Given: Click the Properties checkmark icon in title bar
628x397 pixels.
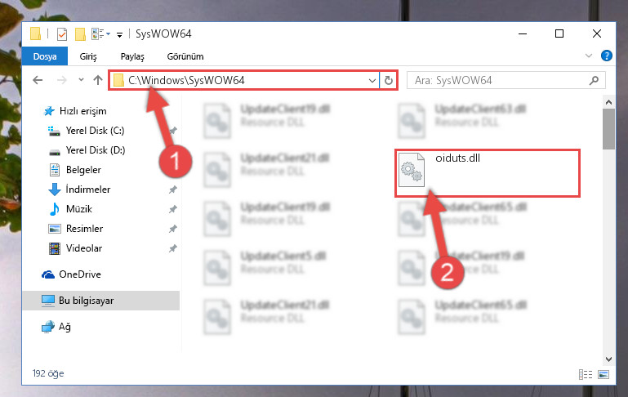Looking at the screenshot, I should point(62,34).
